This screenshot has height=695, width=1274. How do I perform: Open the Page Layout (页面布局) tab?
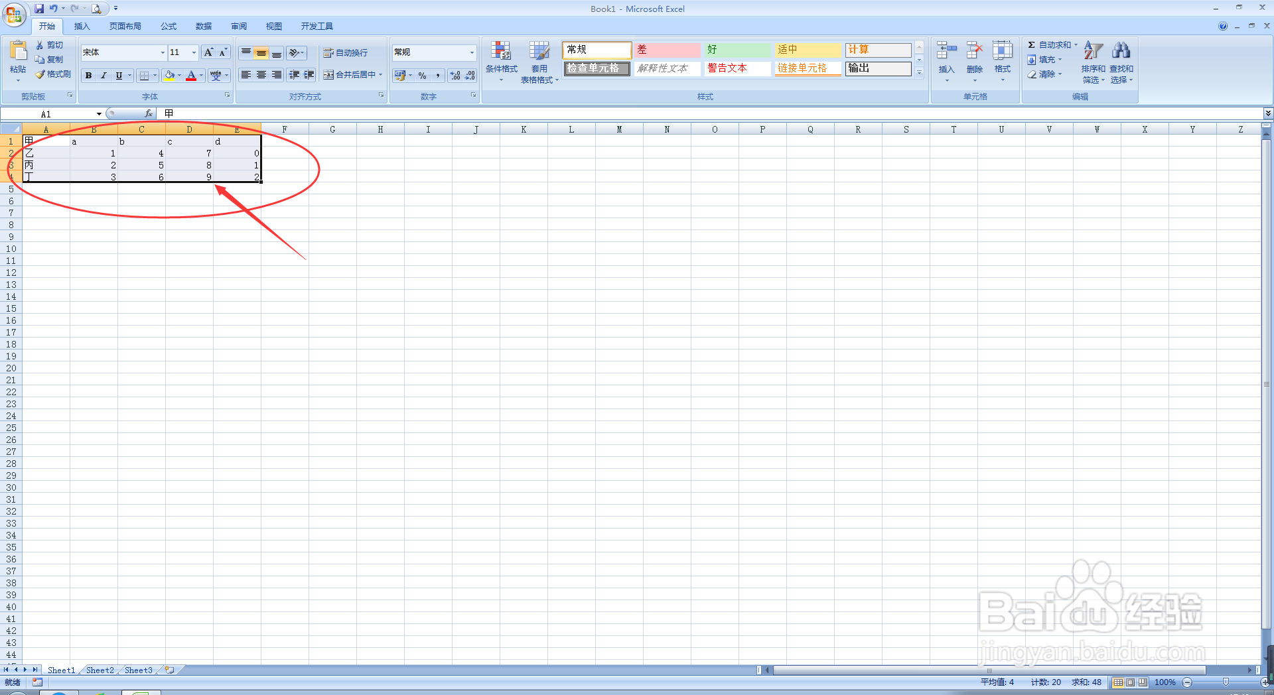(x=125, y=27)
